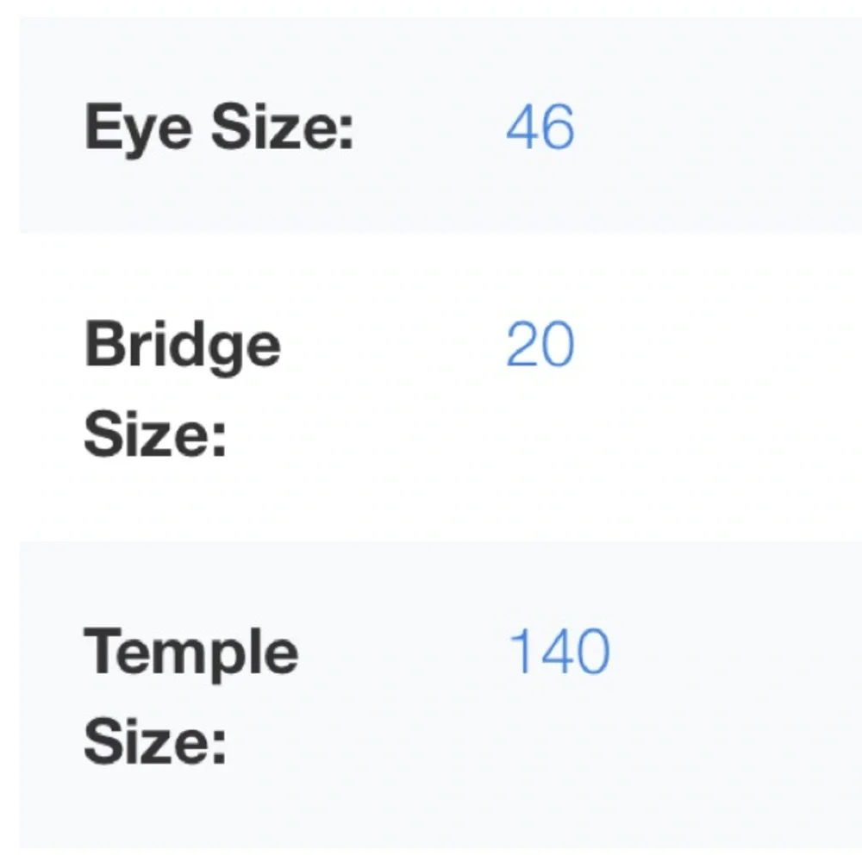Select the Bridge Size label text
This screenshot has height=862, width=862.
click(x=183, y=388)
